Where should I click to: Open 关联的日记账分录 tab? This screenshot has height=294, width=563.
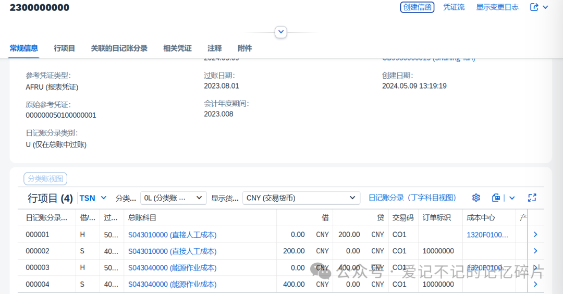(119, 48)
